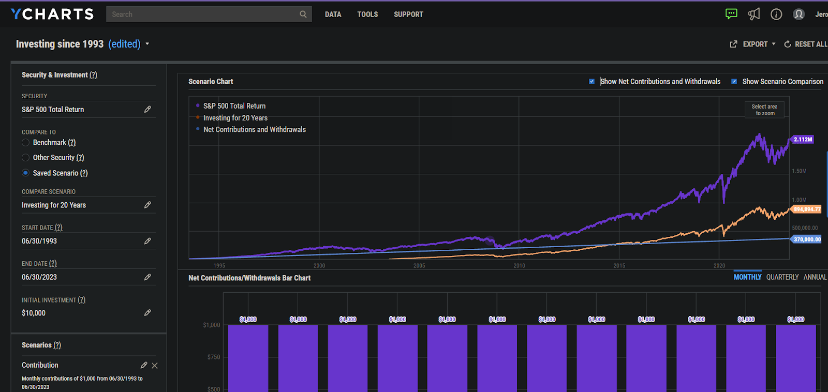Click the $750 bar chart axis label
This screenshot has width=828, height=392.
point(214,357)
